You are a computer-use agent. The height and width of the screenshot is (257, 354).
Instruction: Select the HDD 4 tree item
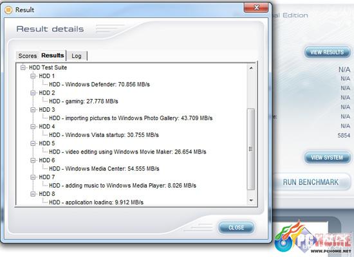click(x=47, y=127)
